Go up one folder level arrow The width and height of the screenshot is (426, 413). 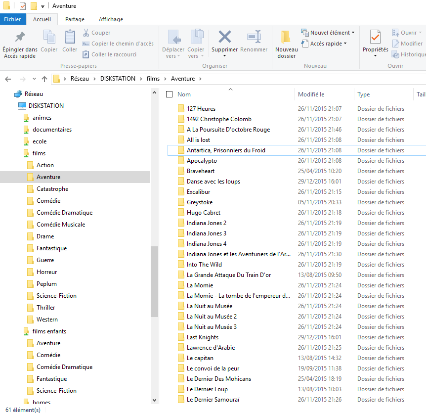point(44,79)
